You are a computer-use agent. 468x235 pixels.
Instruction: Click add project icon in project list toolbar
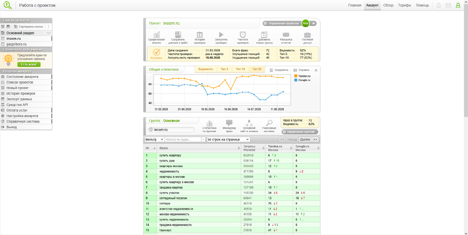coord(3,26)
